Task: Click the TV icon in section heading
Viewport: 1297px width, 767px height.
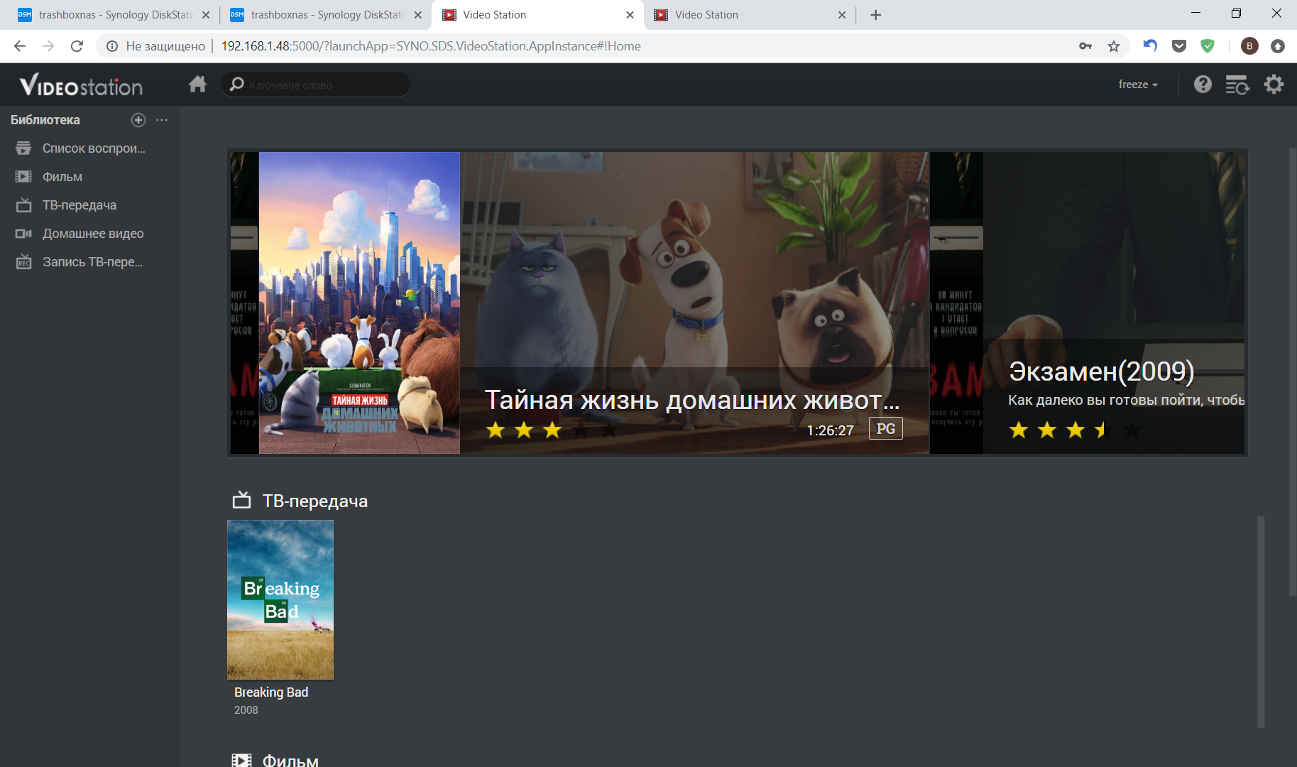Action: (x=241, y=501)
